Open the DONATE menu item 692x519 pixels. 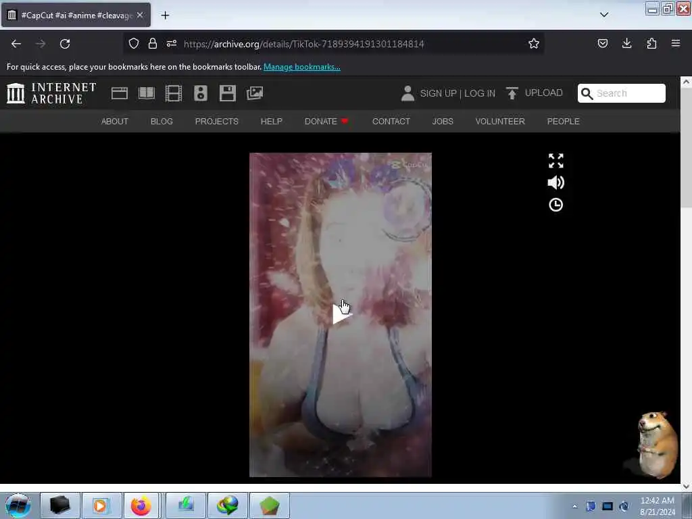point(326,122)
